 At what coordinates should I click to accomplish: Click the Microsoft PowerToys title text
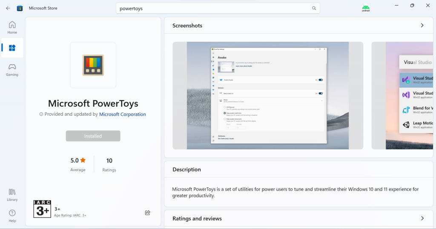point(93,103)
